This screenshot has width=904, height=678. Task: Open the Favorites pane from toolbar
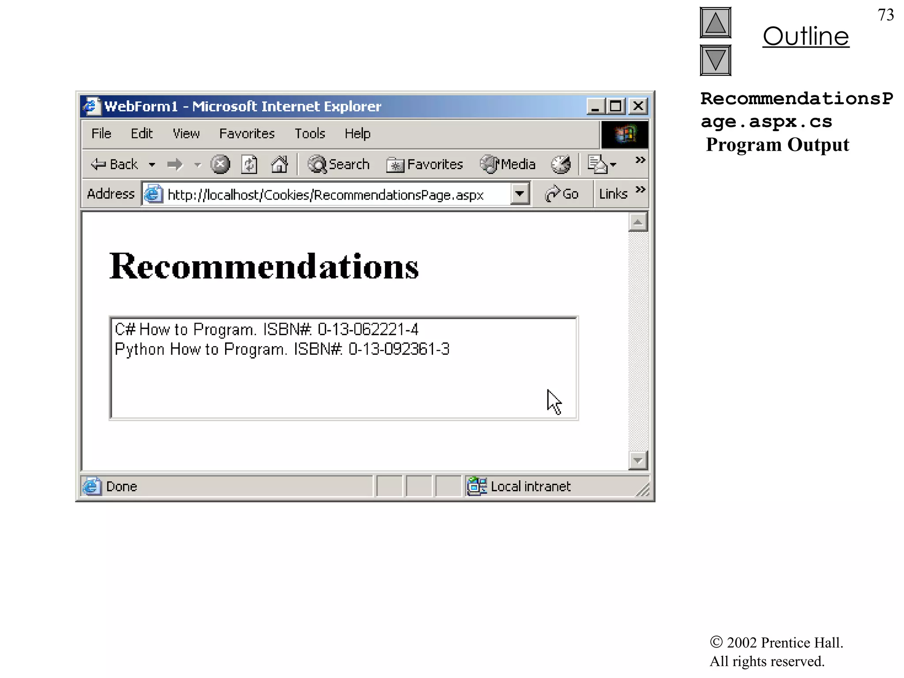pyautogui.click(x=425, y=165)
